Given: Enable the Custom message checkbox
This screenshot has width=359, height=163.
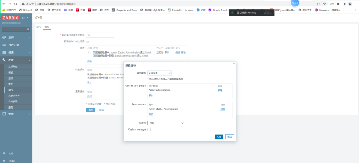Looking at the screenshot, I should pyautogui.click(x=149, y=129).
